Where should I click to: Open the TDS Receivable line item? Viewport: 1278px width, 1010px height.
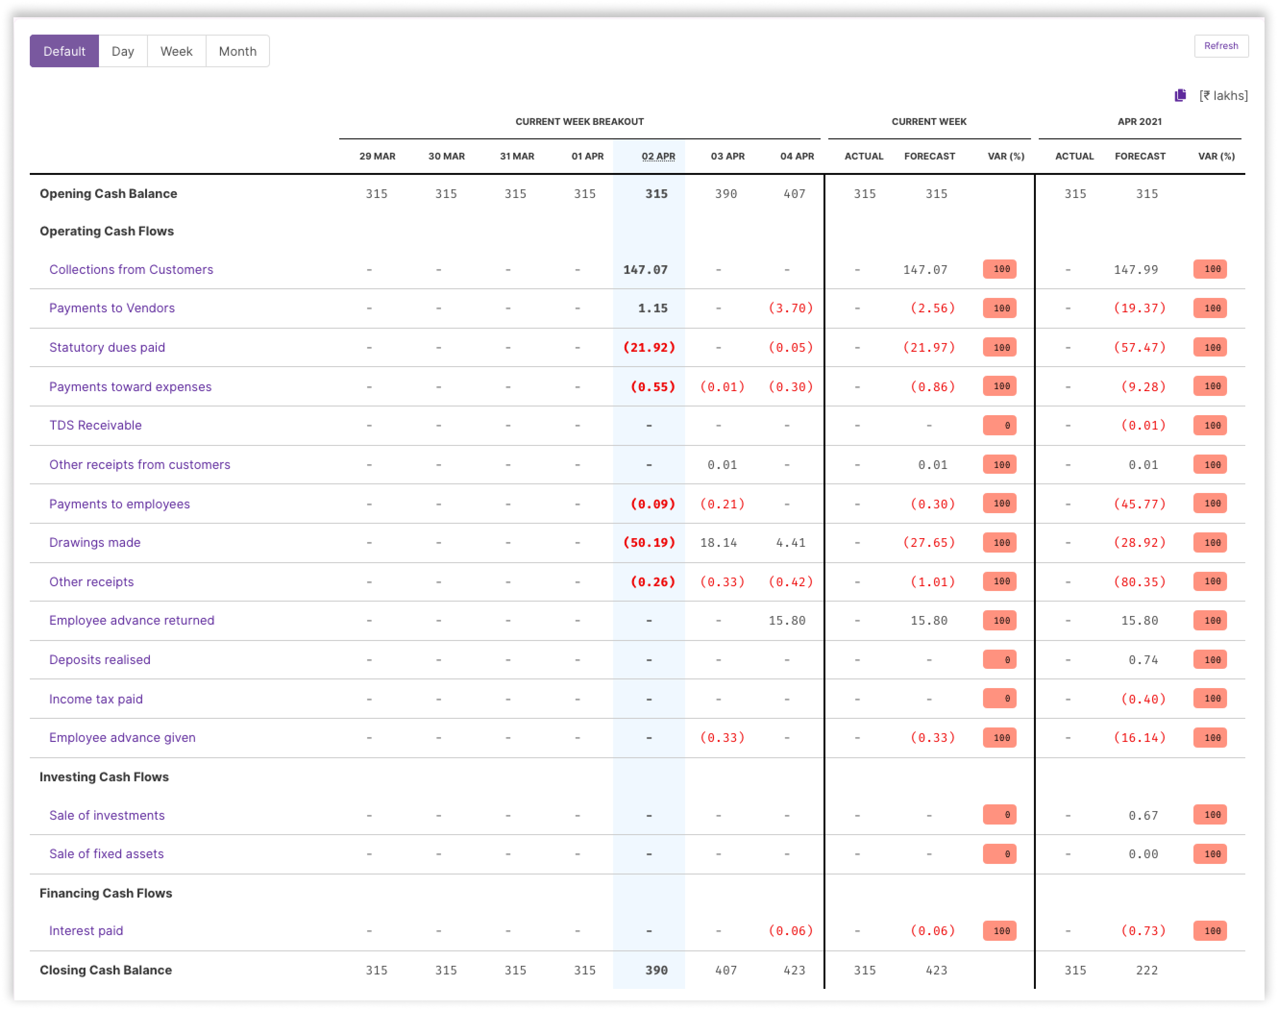pos(95,425)
